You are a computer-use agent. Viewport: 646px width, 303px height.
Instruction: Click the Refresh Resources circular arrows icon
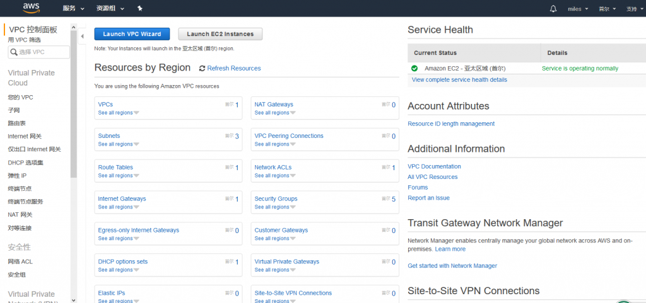pyautogui.click(x=202, y=69)
